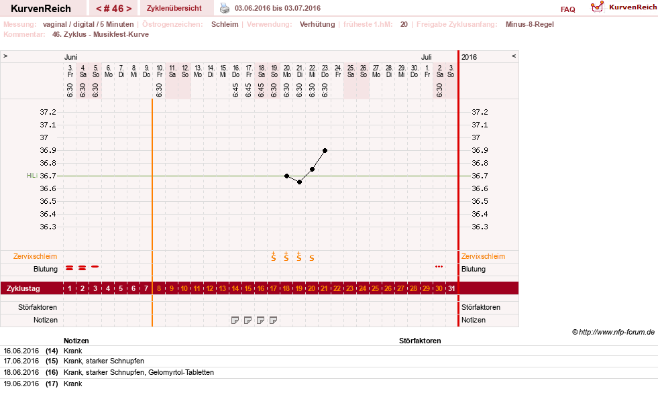
Task: Click the date range 03.06.2016 bis 03.07.2016
Action: click(x=278, y=9)
